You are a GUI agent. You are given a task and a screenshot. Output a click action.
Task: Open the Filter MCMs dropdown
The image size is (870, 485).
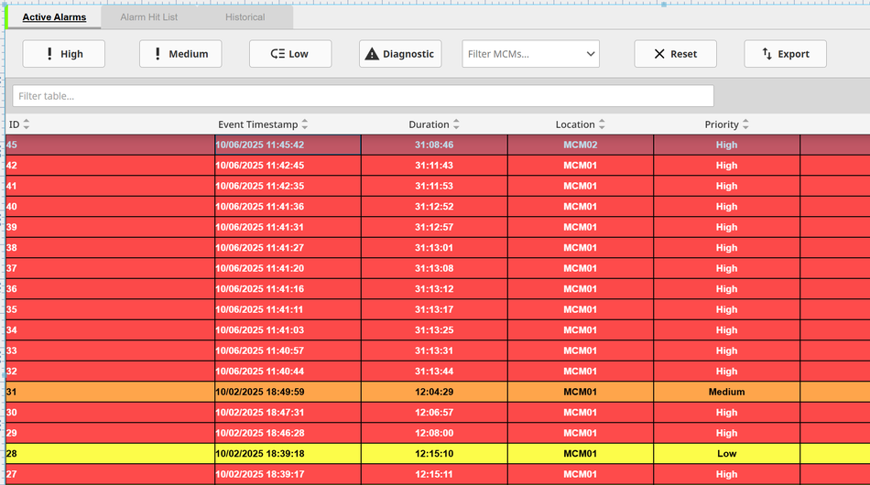530,54
